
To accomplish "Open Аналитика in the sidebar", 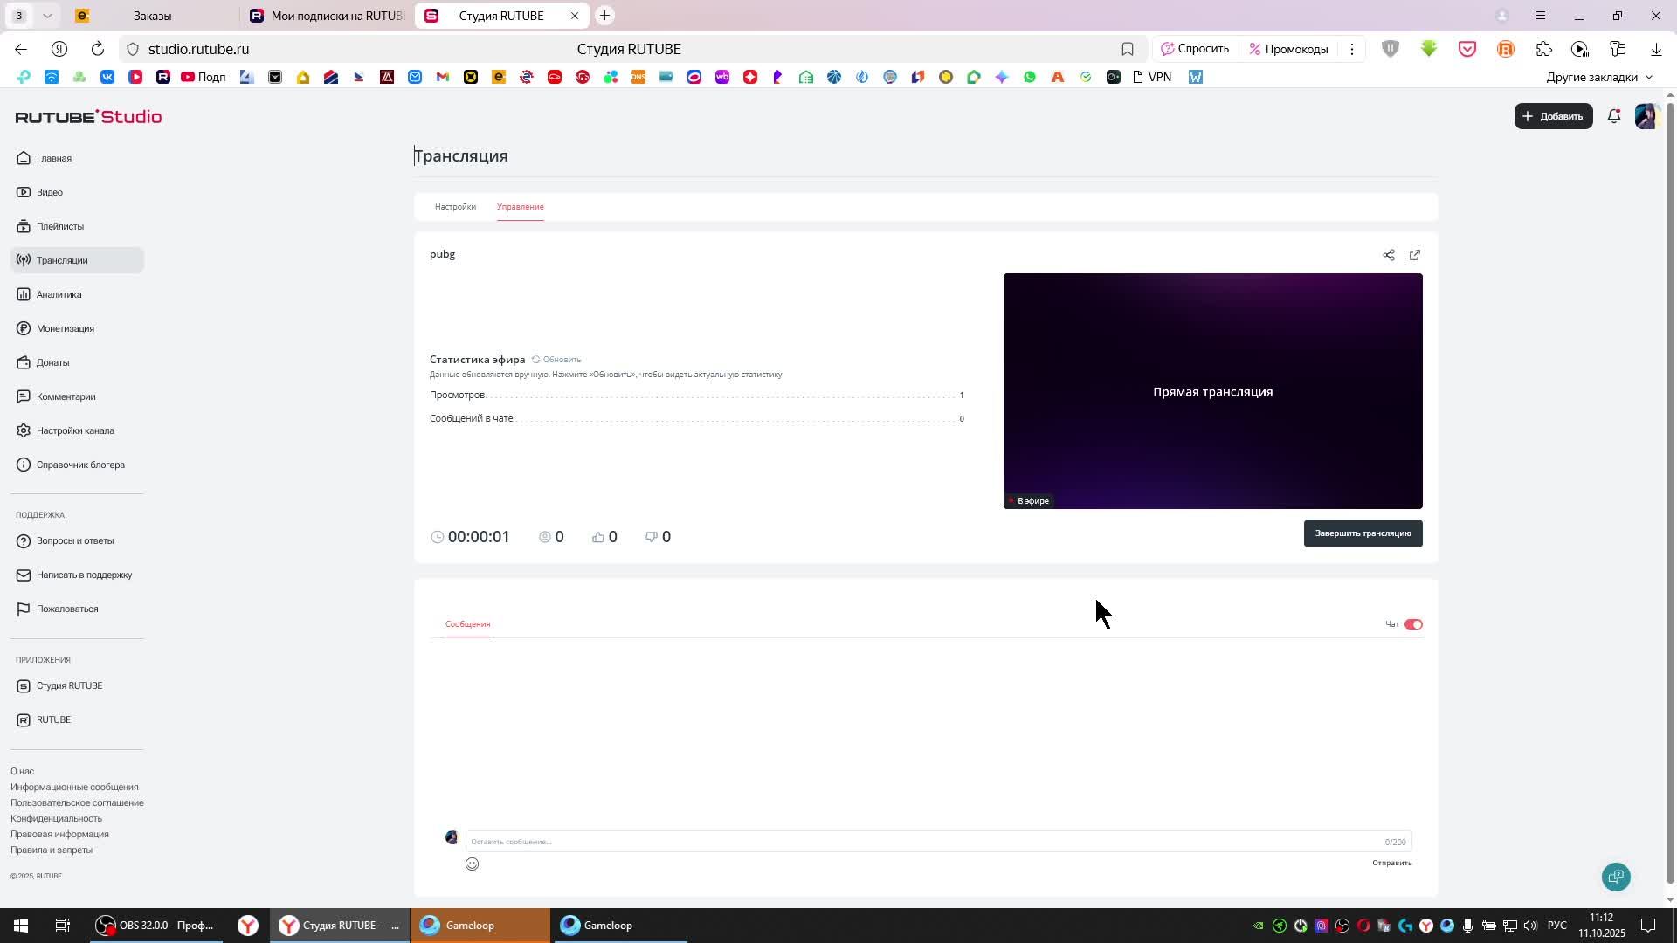I will [59, 294].
